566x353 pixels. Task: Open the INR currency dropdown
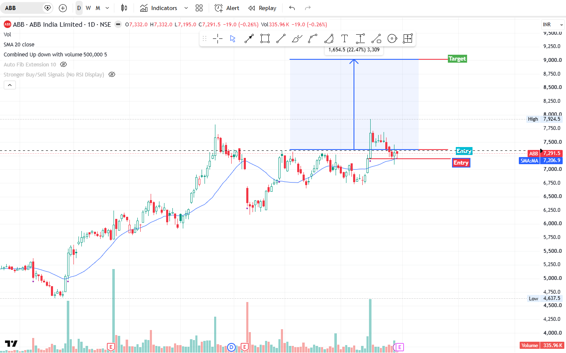point(552,25)
